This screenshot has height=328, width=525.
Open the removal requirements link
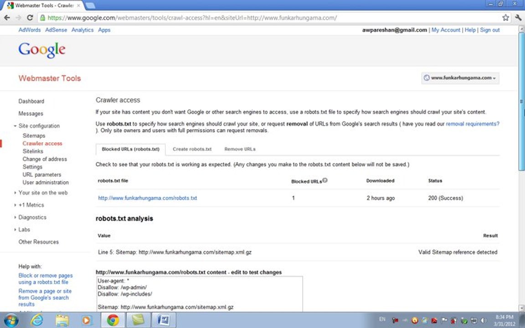[473, 124]
